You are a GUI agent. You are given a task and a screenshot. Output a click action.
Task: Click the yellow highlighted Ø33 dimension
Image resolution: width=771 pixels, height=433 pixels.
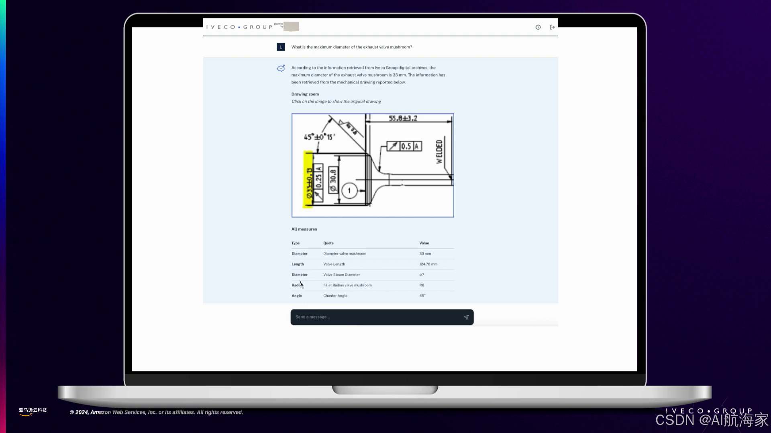308,180
